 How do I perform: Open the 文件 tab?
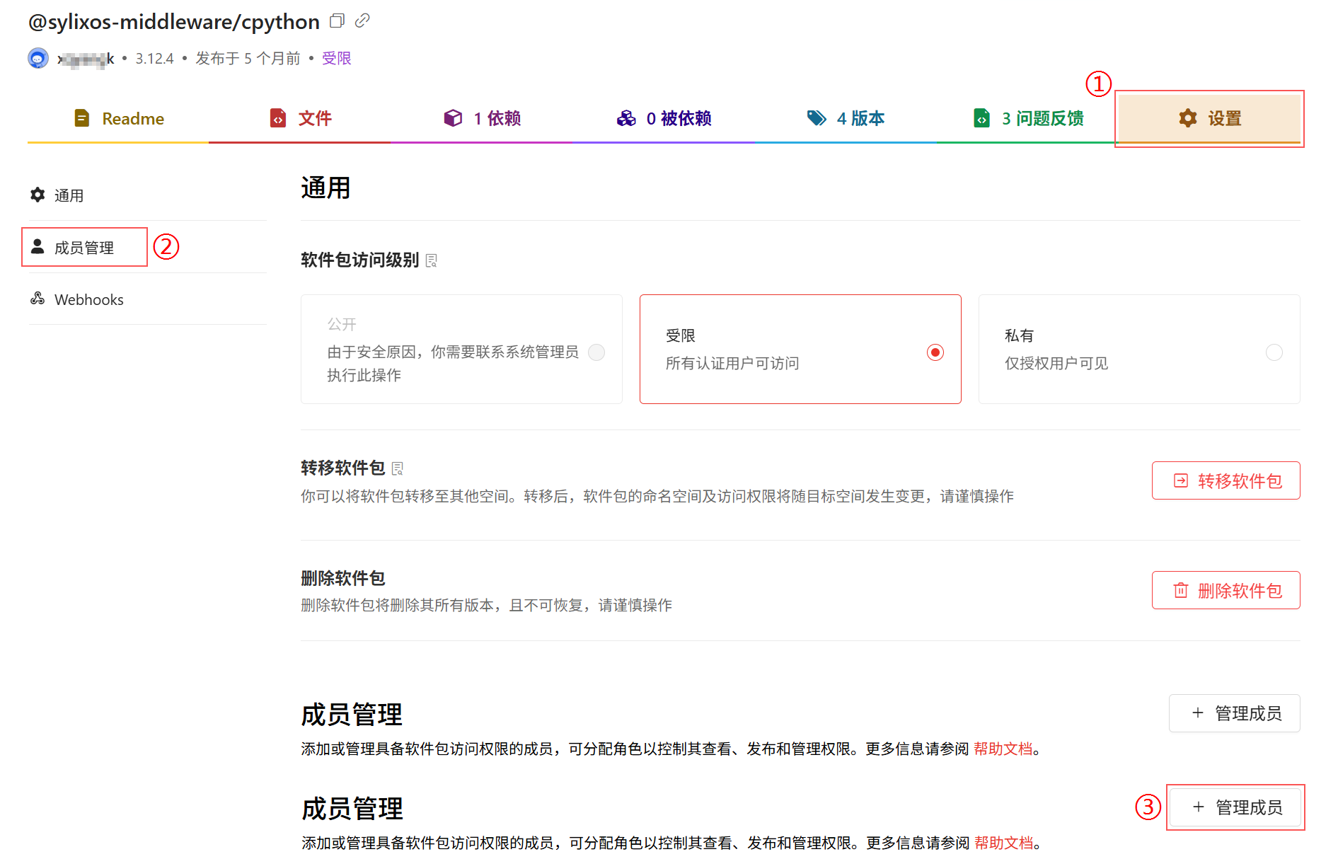300,118
